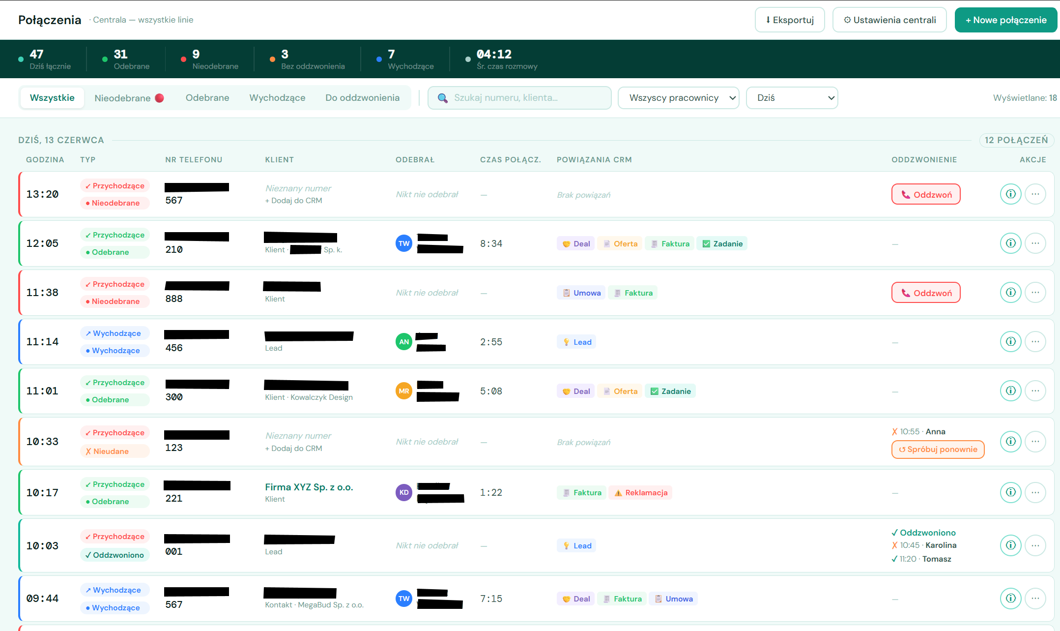Click + Dodaj do CRM for the 13:20 number
This screenshot has width=1060, height=631.
pos(293,200)
